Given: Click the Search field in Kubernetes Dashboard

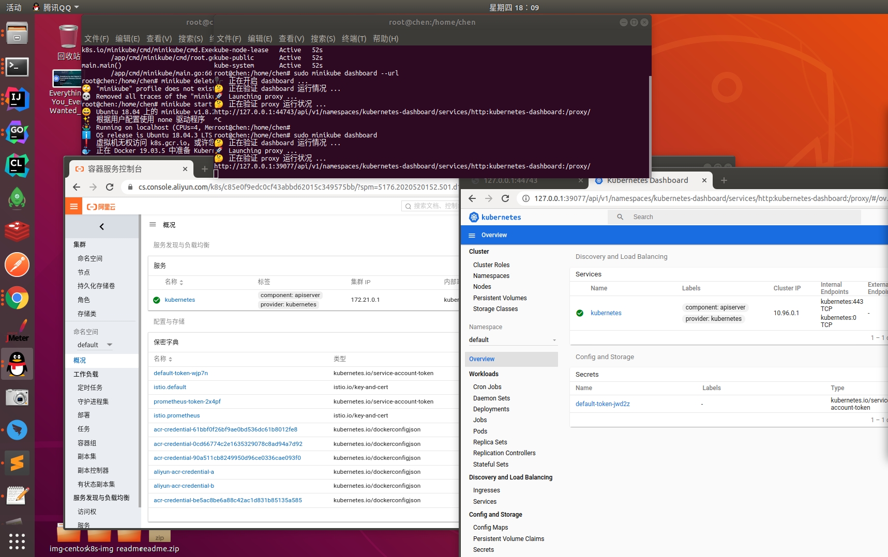Looking at the screenshot, I should point(734,217).
